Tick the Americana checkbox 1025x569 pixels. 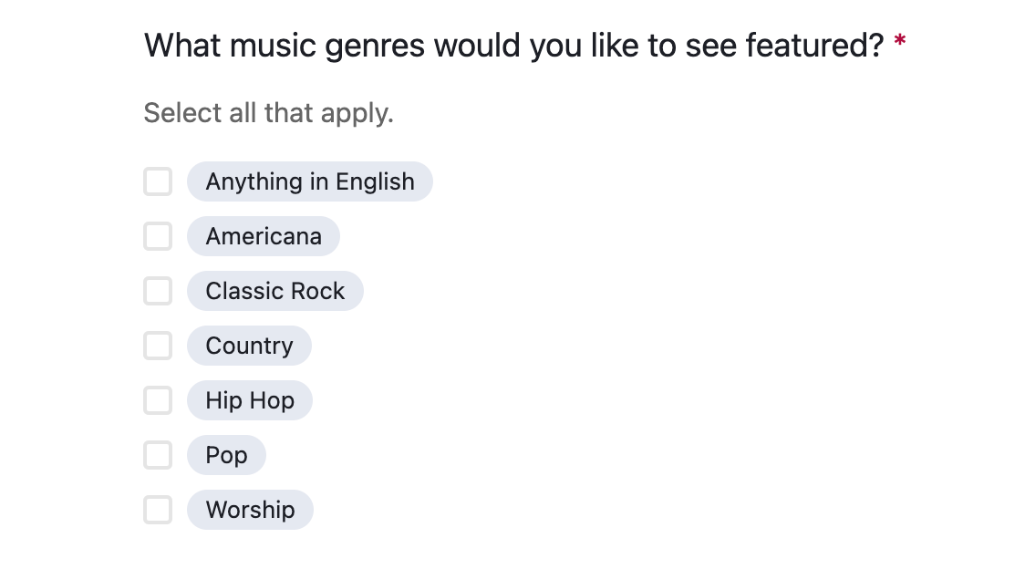pyautogui.click(x=158, y=236)
